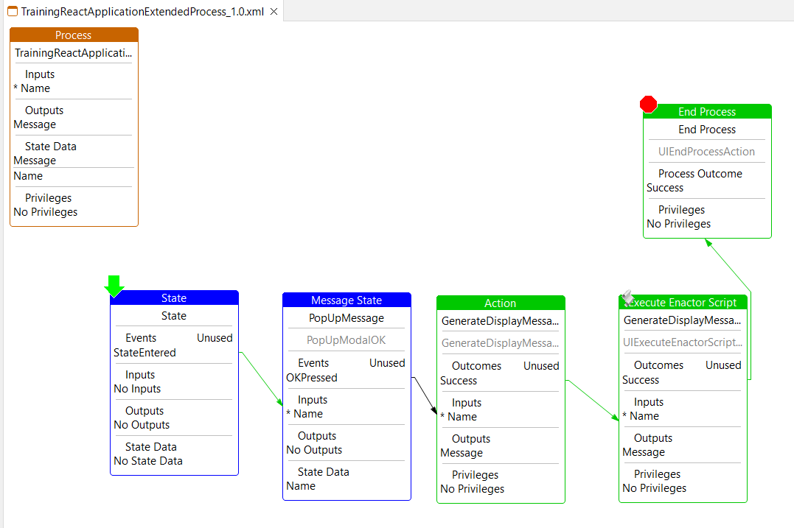Click the * Name input in Message State
The image size is (794, 528).
304,414
